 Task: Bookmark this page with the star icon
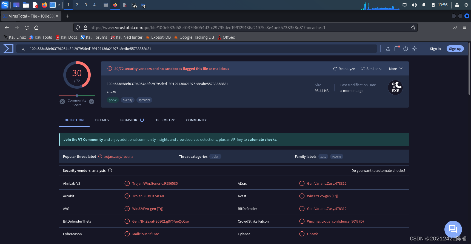click(413, 27)
